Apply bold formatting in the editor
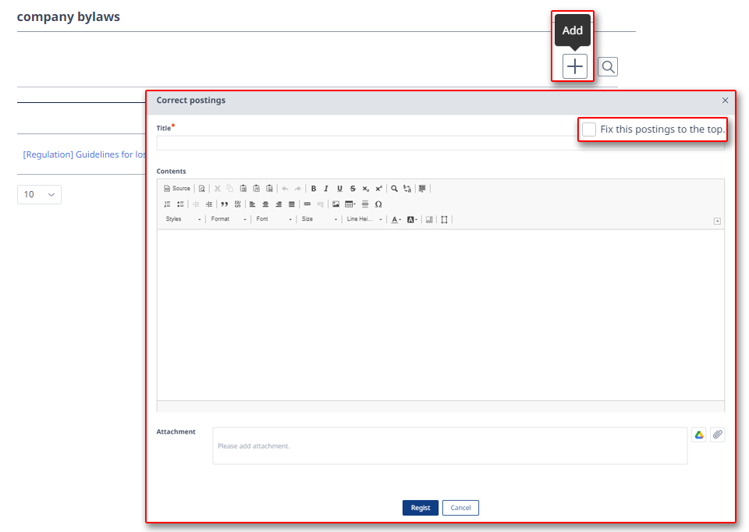Viewport: 749px width, 532px height. 314,189
